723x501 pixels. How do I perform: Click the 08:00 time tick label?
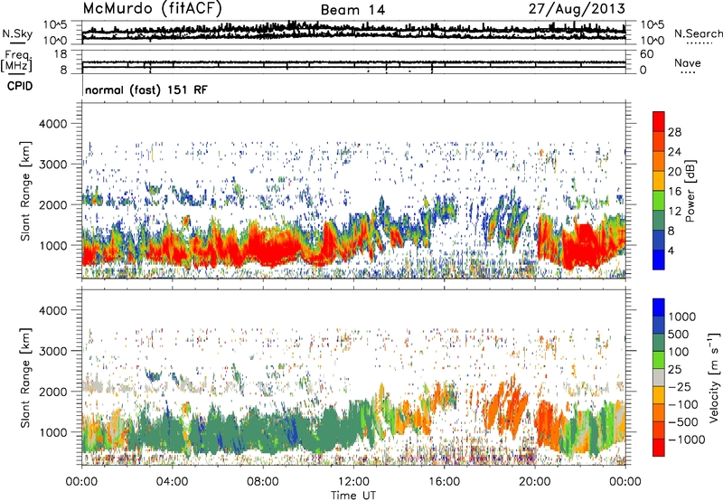point(262,482)
